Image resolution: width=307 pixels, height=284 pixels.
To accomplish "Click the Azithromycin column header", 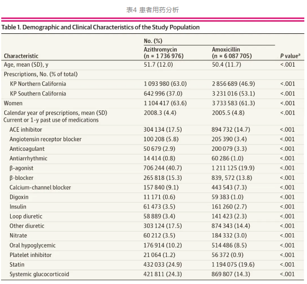I will click(x=164, y=52).
